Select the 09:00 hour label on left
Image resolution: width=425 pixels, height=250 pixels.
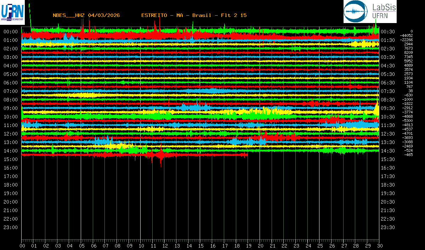point(11,108)
